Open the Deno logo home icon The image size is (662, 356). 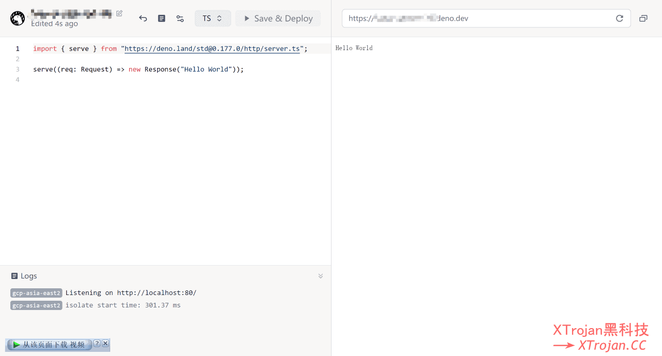coord(18,19)
